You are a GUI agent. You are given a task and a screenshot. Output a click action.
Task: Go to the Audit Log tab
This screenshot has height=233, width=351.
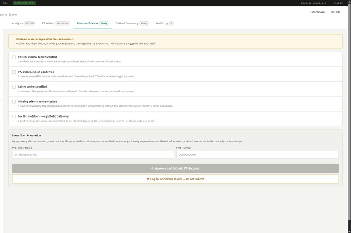tap(165, 23)
